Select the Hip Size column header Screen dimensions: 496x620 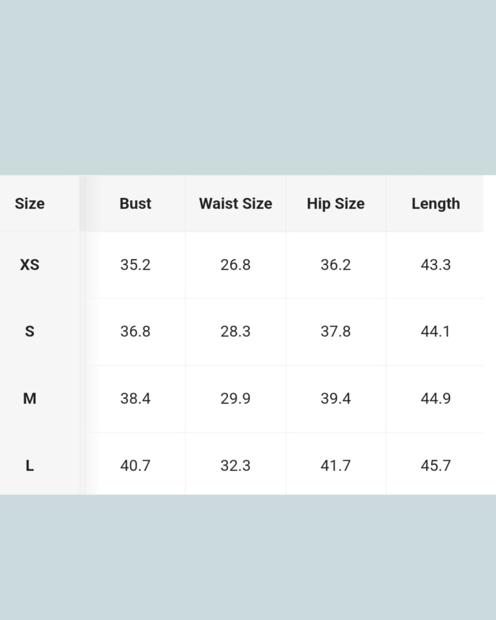click(x=336, y=204)
